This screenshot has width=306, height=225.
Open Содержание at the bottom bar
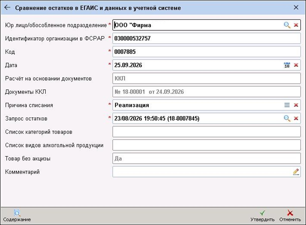tap(17, 216)
